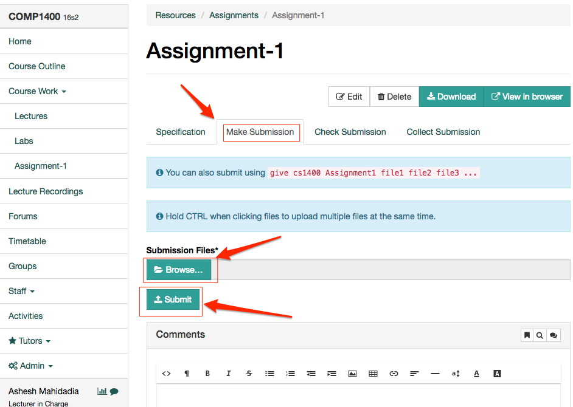
Task: Apply strikethrough formatting in comment editor
Action: point(249,374)
